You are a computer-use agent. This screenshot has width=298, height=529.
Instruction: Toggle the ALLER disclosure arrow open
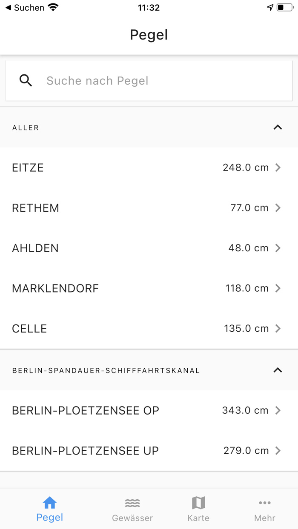[278, 127]
